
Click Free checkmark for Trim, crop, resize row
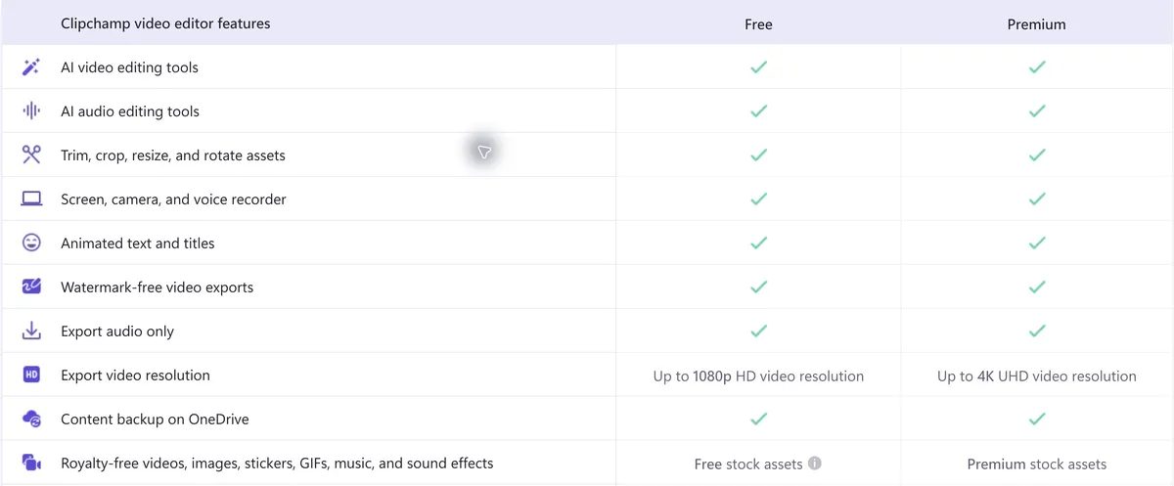pos(758,155)
